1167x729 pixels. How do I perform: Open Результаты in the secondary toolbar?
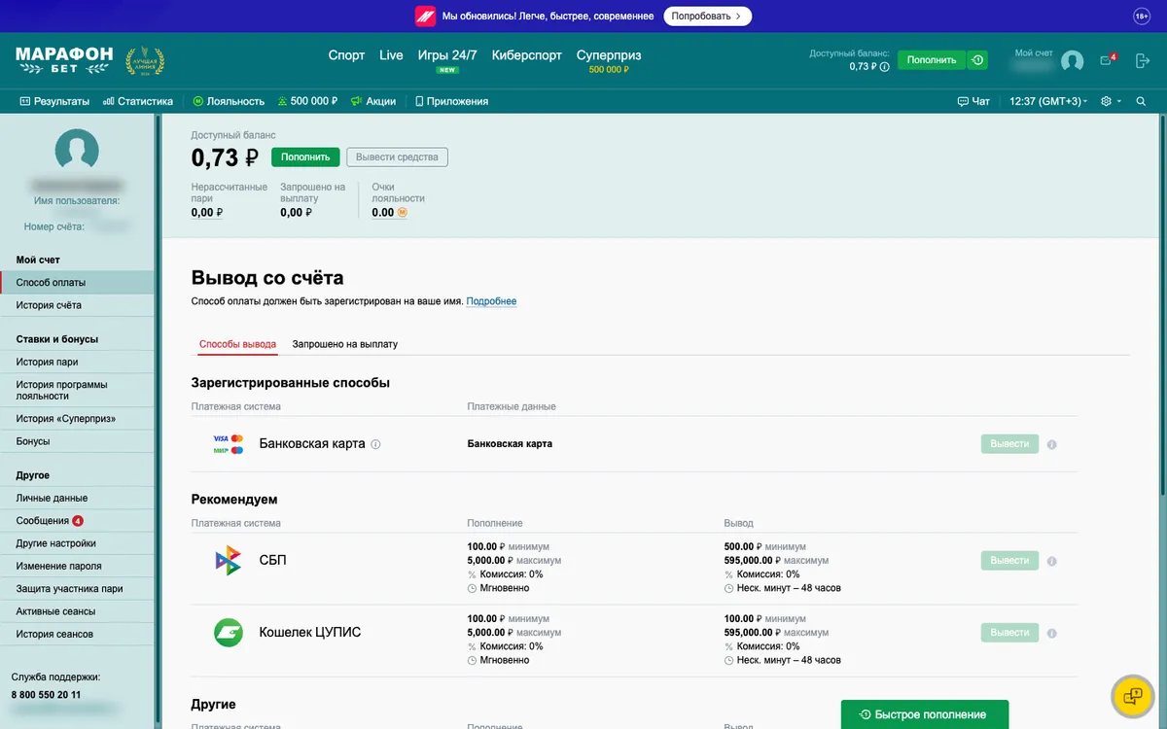pyautogui.click(x=54, y=101)
